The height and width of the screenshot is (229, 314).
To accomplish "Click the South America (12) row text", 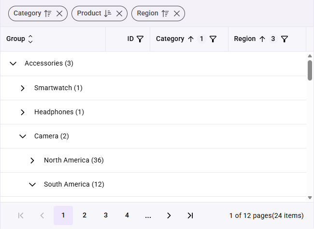I will coord(74,185).
